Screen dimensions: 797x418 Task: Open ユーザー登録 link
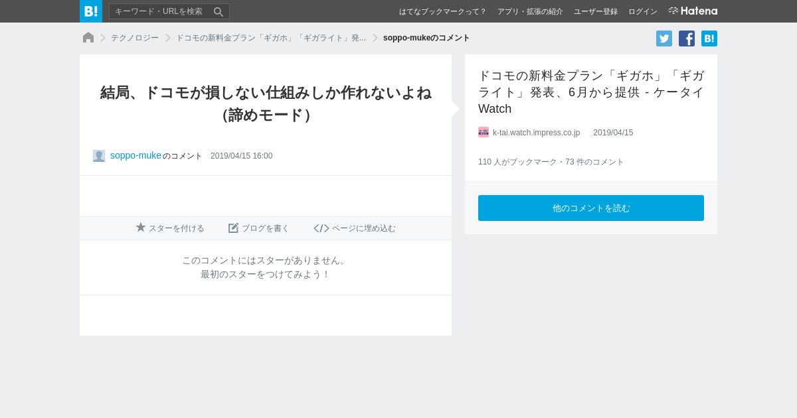(x=596, y=11)
